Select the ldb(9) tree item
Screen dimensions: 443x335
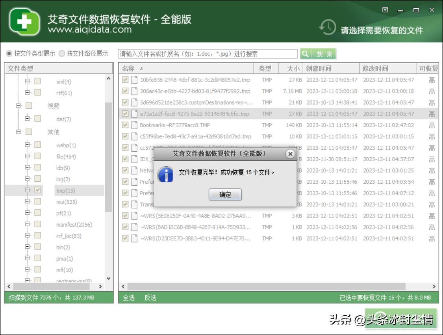pos(63,167)
